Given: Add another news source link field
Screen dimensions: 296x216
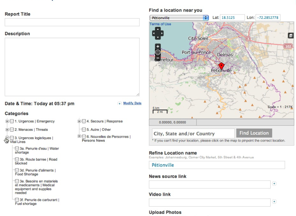Looking at the screenshot, I should [x=274, y=184].
